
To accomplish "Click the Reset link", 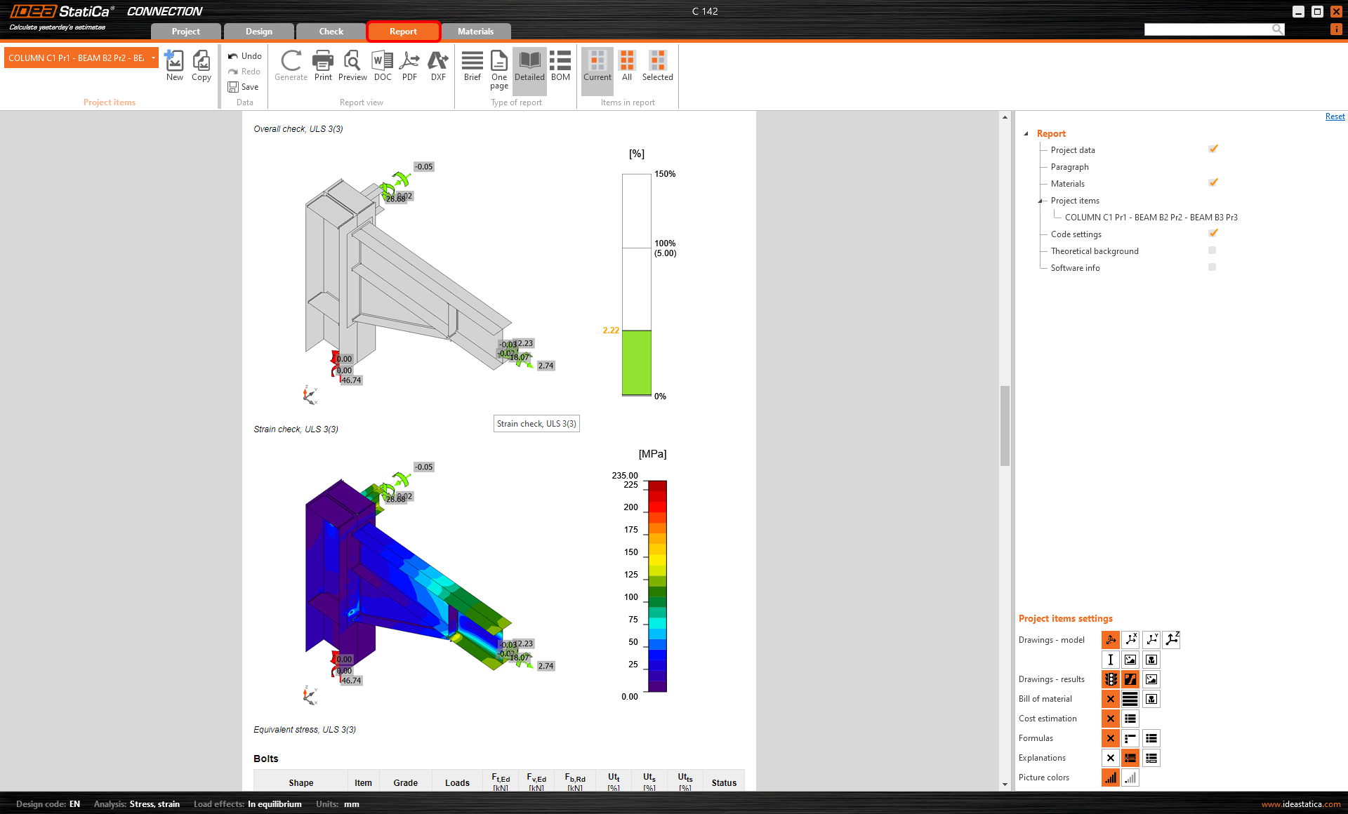I will click(1335, 117).
